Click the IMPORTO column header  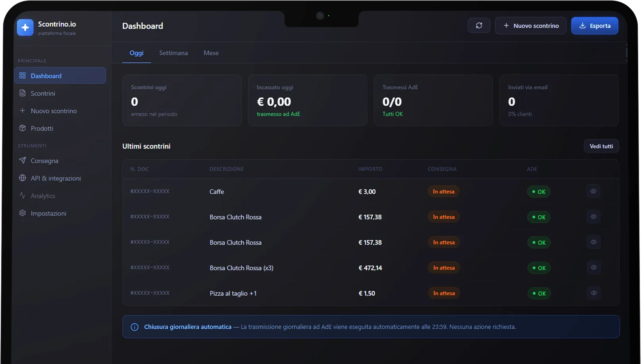point(370,169)
